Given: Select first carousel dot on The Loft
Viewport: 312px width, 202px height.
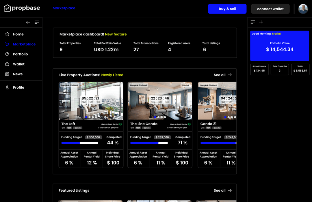Looking at the screenshot, I should click(86, 117).
